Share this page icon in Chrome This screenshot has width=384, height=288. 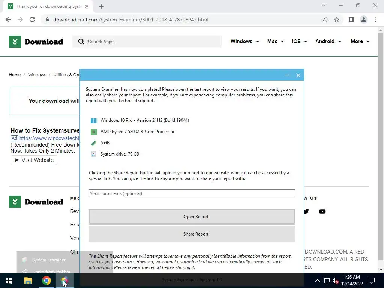(x=325, y=19)
